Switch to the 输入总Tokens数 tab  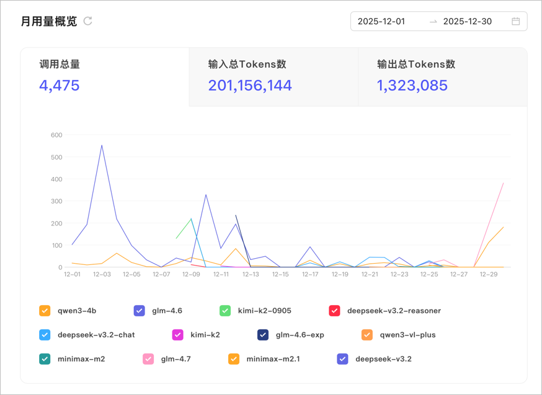(273, 77)
